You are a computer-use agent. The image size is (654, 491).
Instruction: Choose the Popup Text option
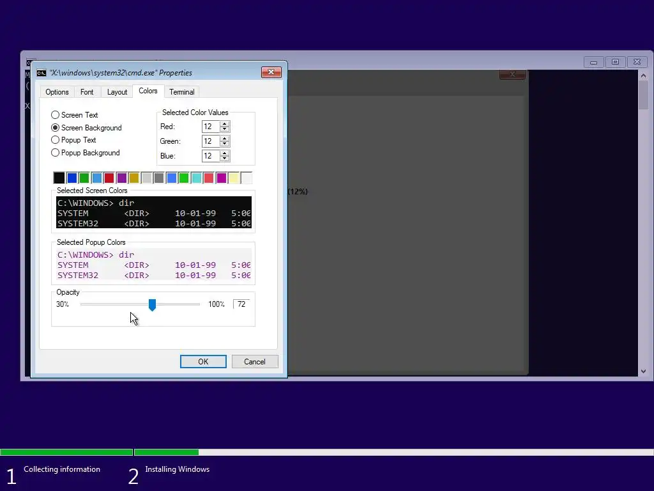73,140
